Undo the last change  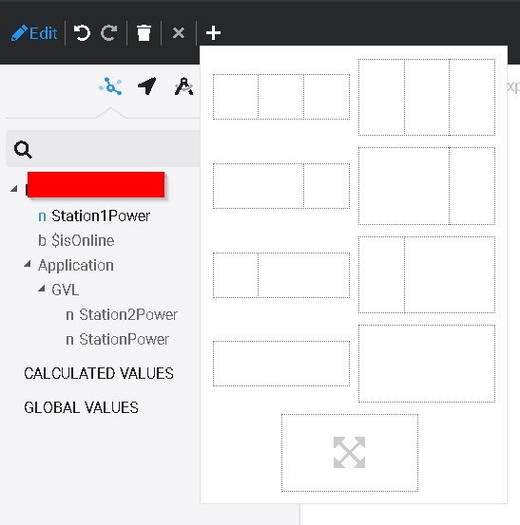point(82,33)
